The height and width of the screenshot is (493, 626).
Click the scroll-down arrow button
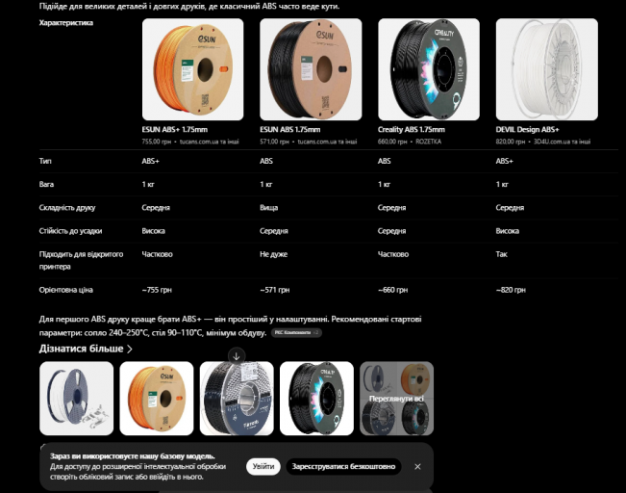[237, 356]
